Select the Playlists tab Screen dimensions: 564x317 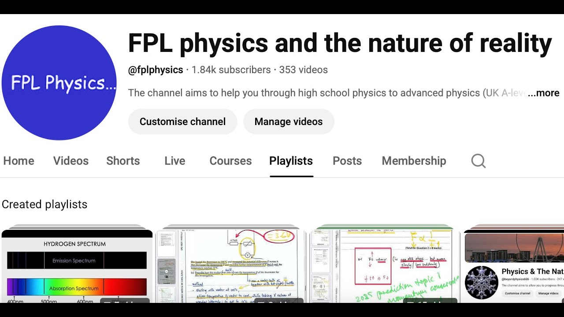tap(291, 161)
